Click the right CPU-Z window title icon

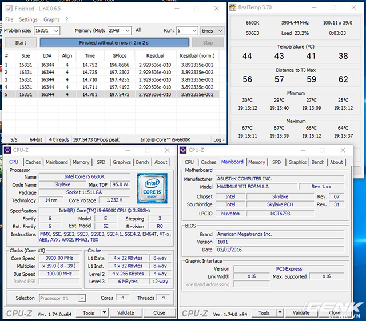tap(183, 150)
